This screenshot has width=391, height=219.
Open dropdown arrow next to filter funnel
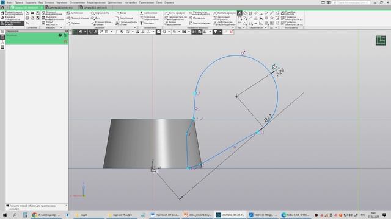[x=220, y=32]
